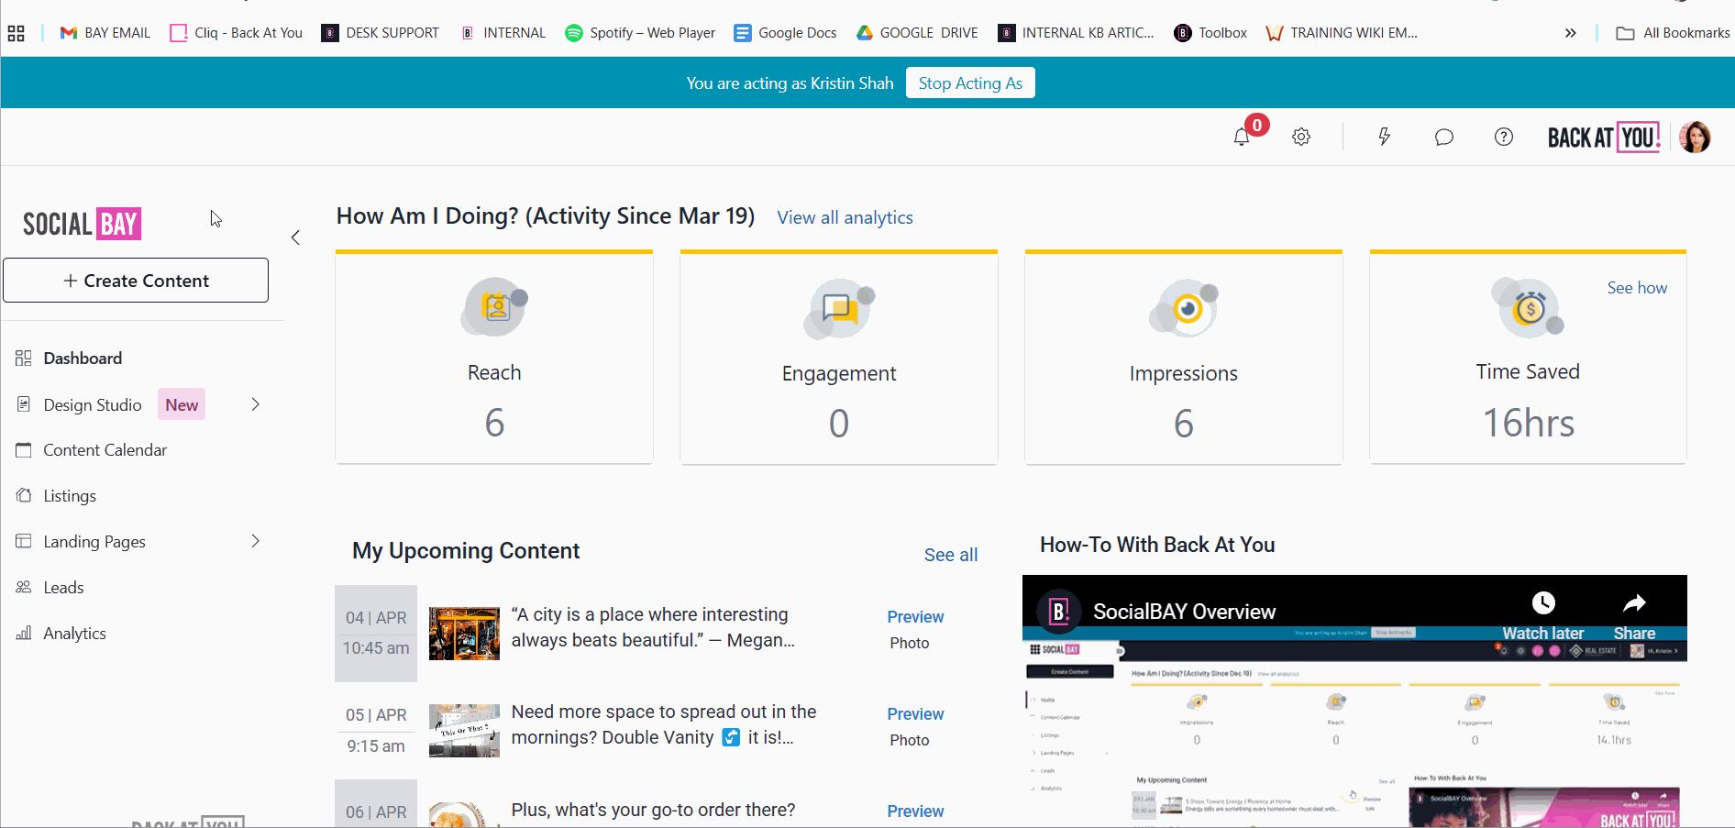Image resolution: width=1735 pixels, height=828 pixels.
Task: Expand the Landing Pages submenu chevron
Action: tap(256, 541)
